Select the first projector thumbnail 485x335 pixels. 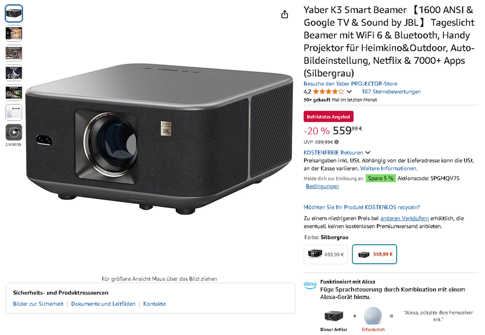[x=14, y=13]
